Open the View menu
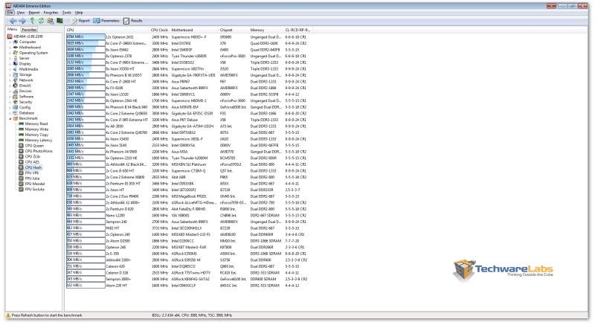This screenshot has width=595, height=325. coord(21,13)
